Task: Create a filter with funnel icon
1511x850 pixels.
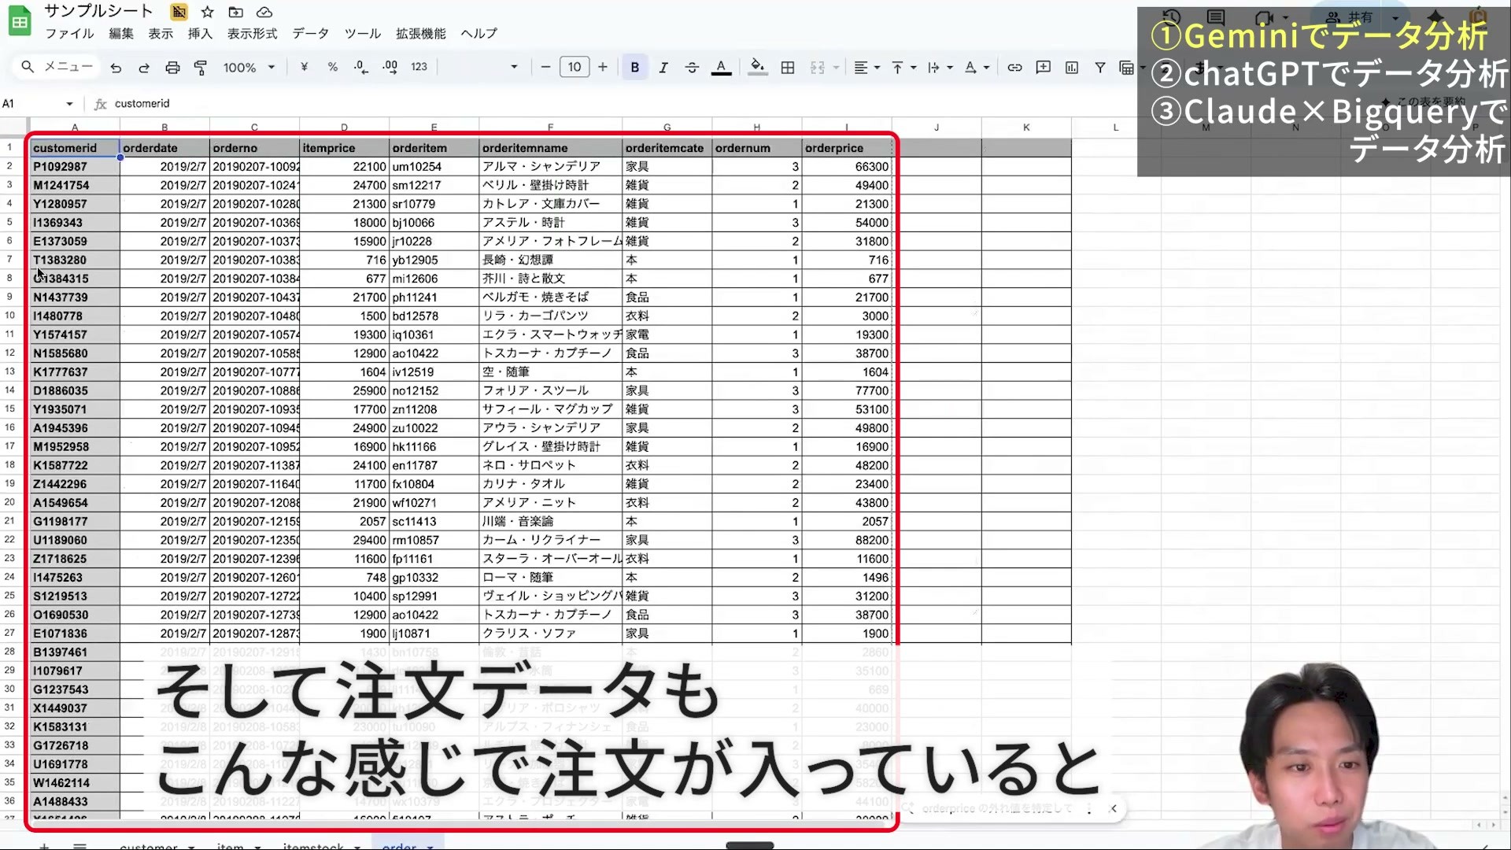Action: 1100,68
